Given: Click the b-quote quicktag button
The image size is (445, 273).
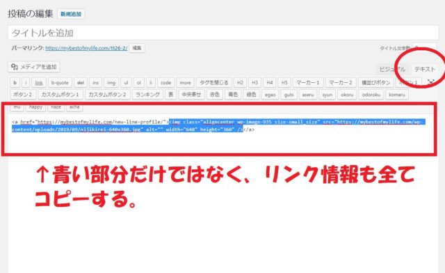Looking at the screenshot, I should coord(60,82).
